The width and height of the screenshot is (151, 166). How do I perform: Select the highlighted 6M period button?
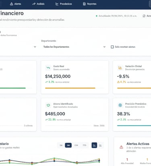coord(68,145)
